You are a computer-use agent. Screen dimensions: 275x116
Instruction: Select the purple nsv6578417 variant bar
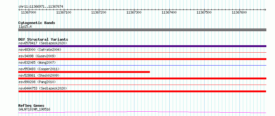click(x=142, y=46)
